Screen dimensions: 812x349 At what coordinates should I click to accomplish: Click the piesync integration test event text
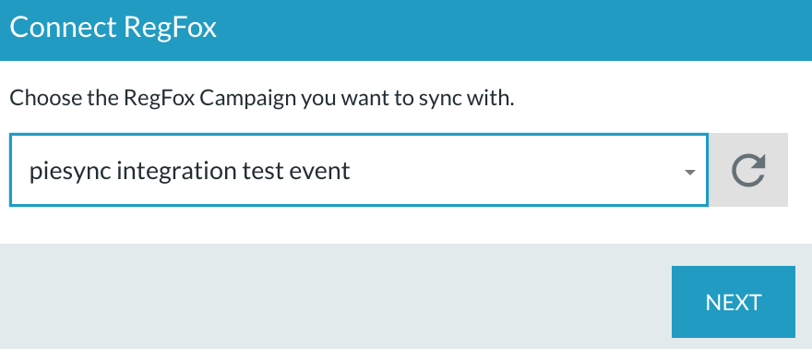189,171
